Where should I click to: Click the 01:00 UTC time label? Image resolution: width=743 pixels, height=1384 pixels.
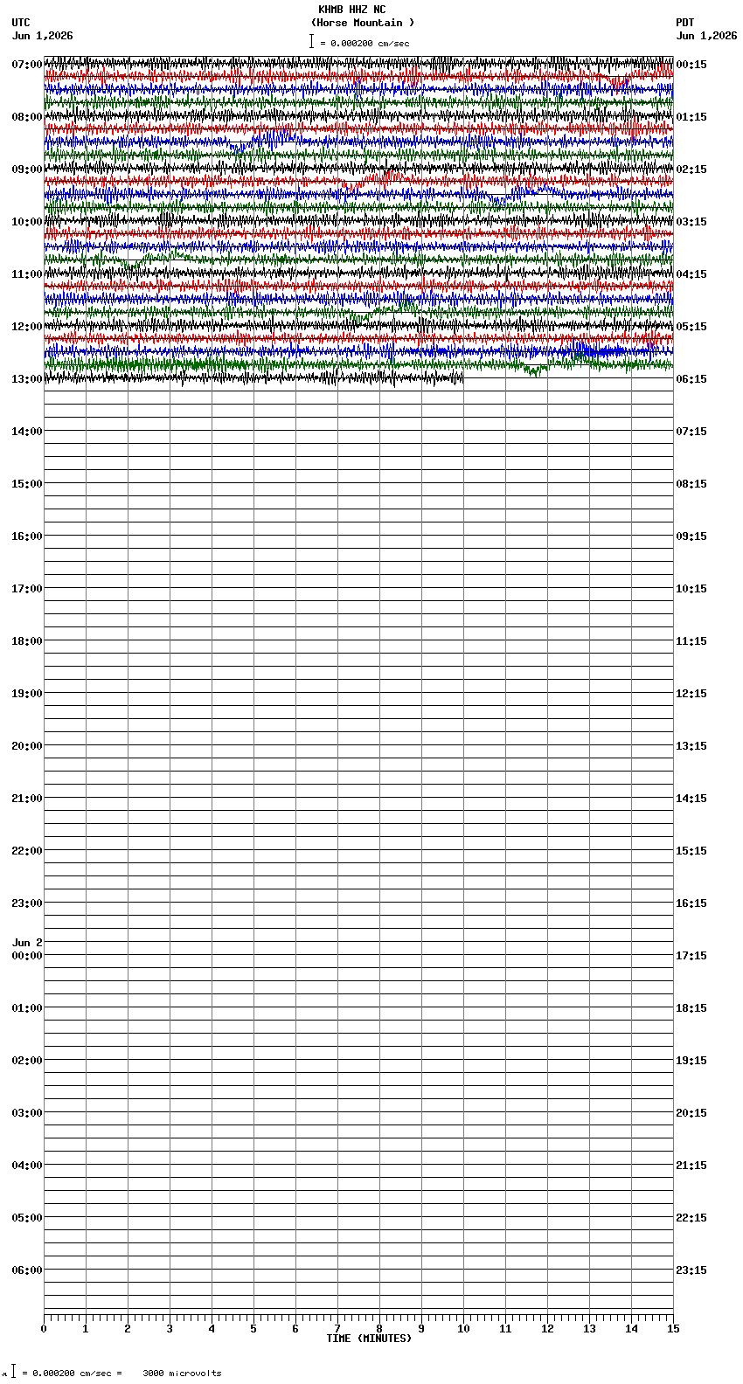tap(27, 1008)
